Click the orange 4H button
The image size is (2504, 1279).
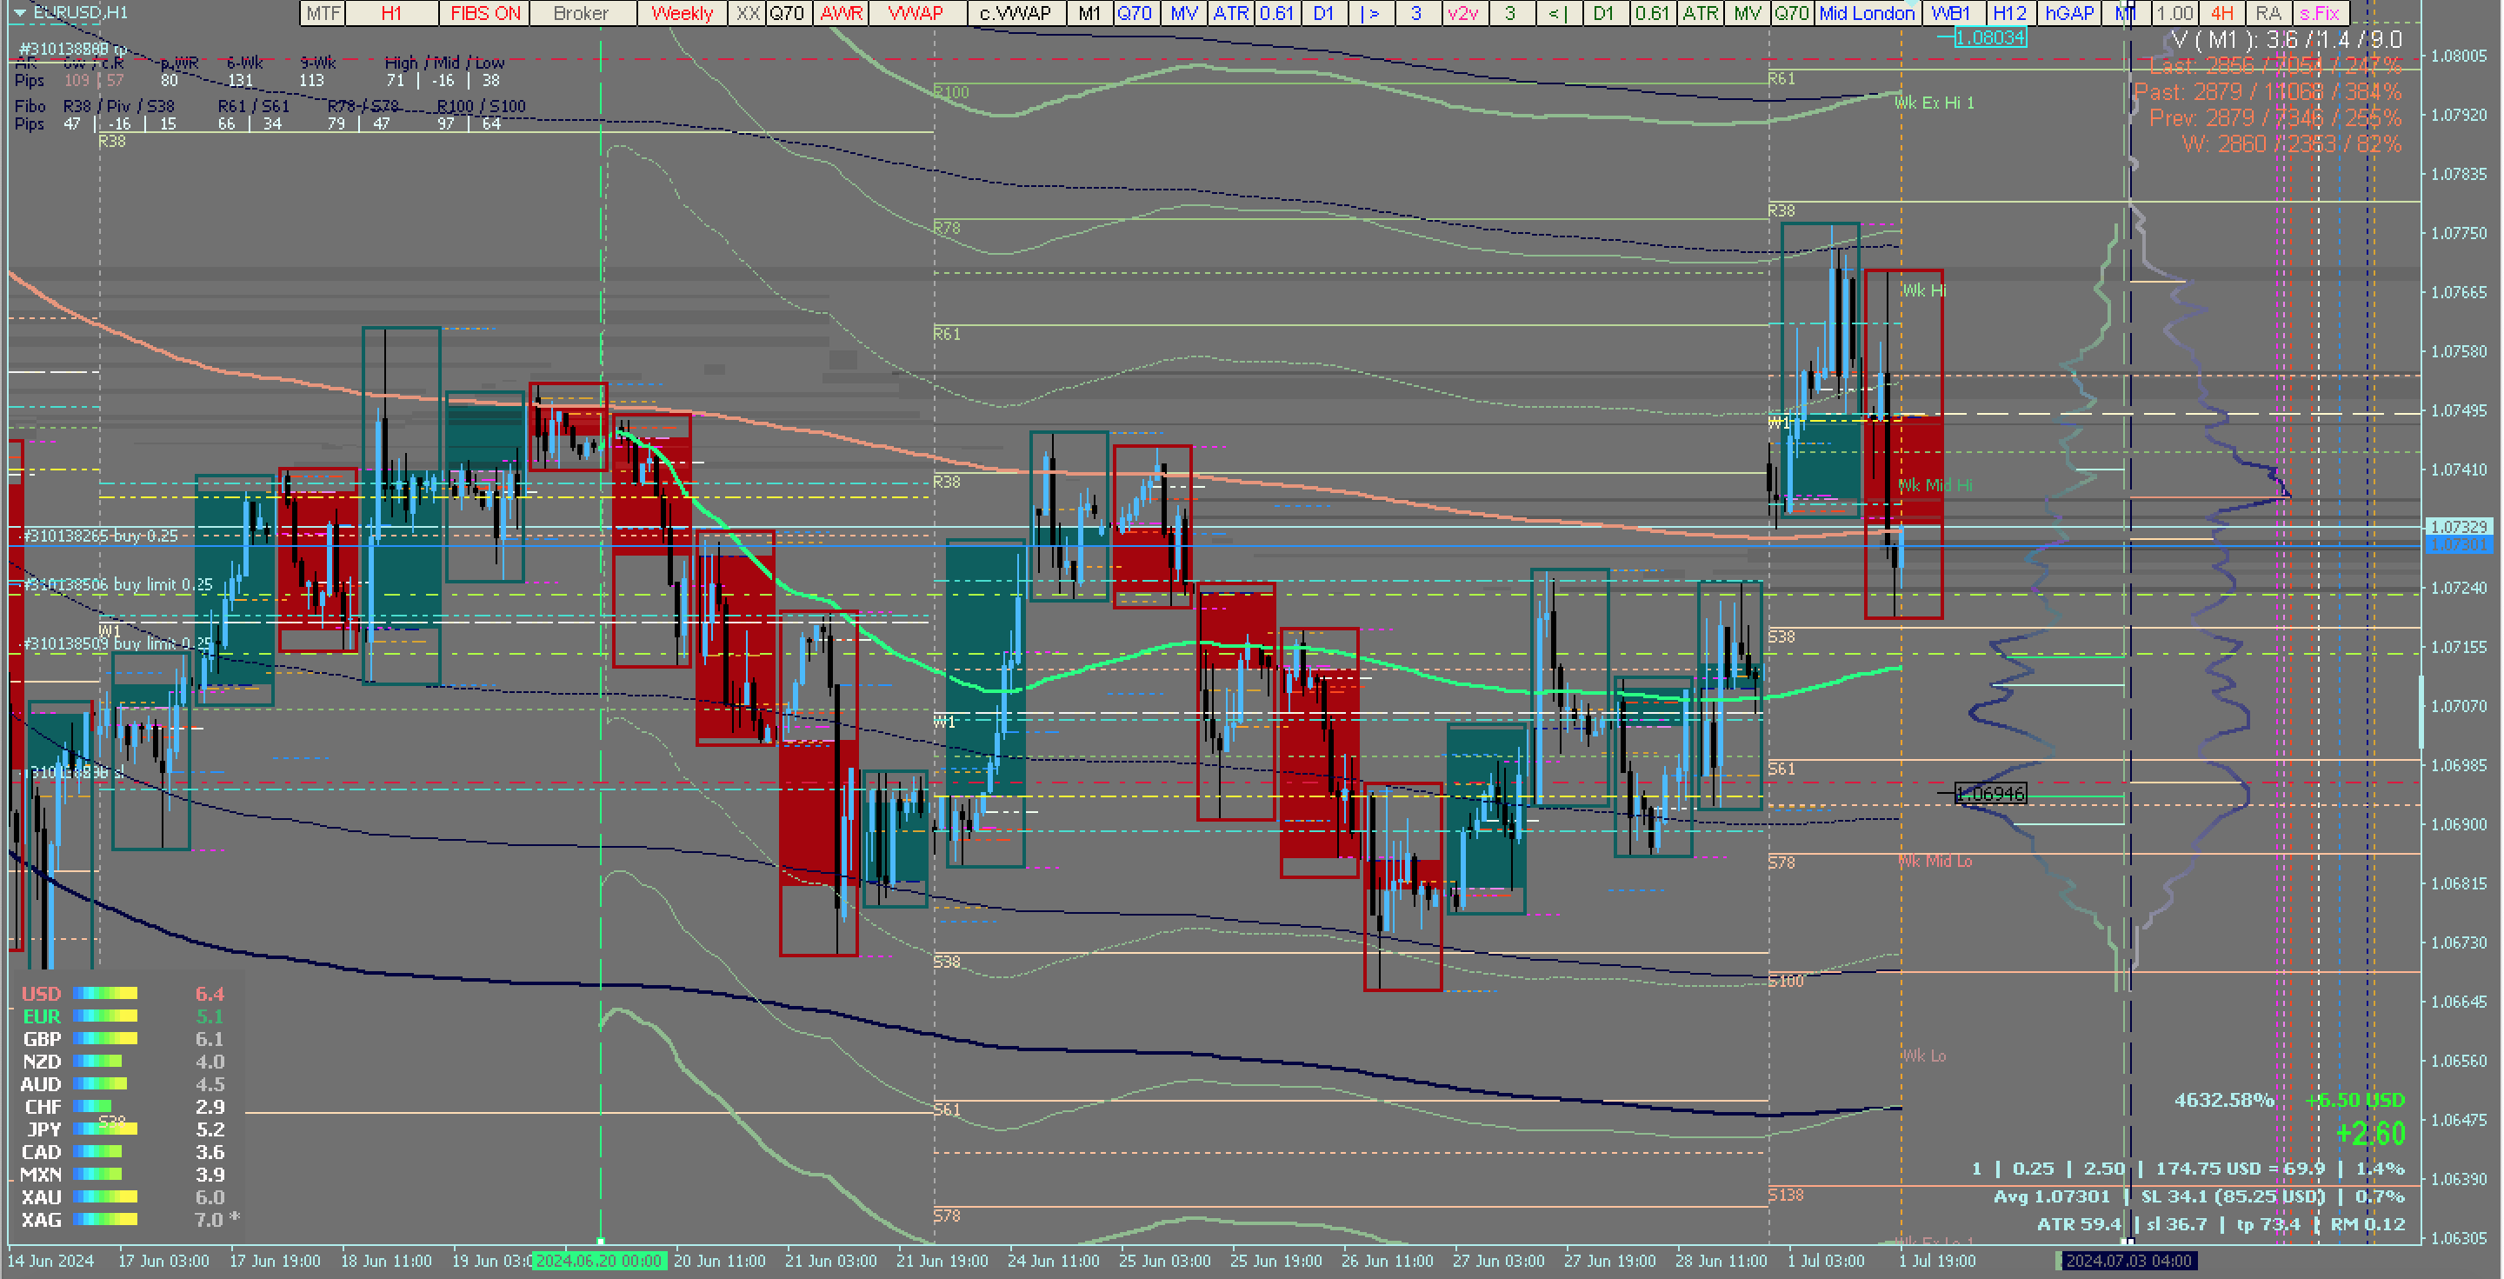[2222, 13]
